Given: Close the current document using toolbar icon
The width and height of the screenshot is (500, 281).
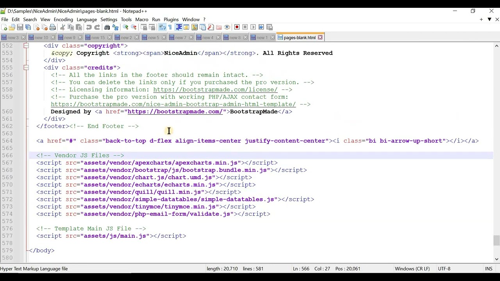Looking at the screenshot, I should (36, 27).
